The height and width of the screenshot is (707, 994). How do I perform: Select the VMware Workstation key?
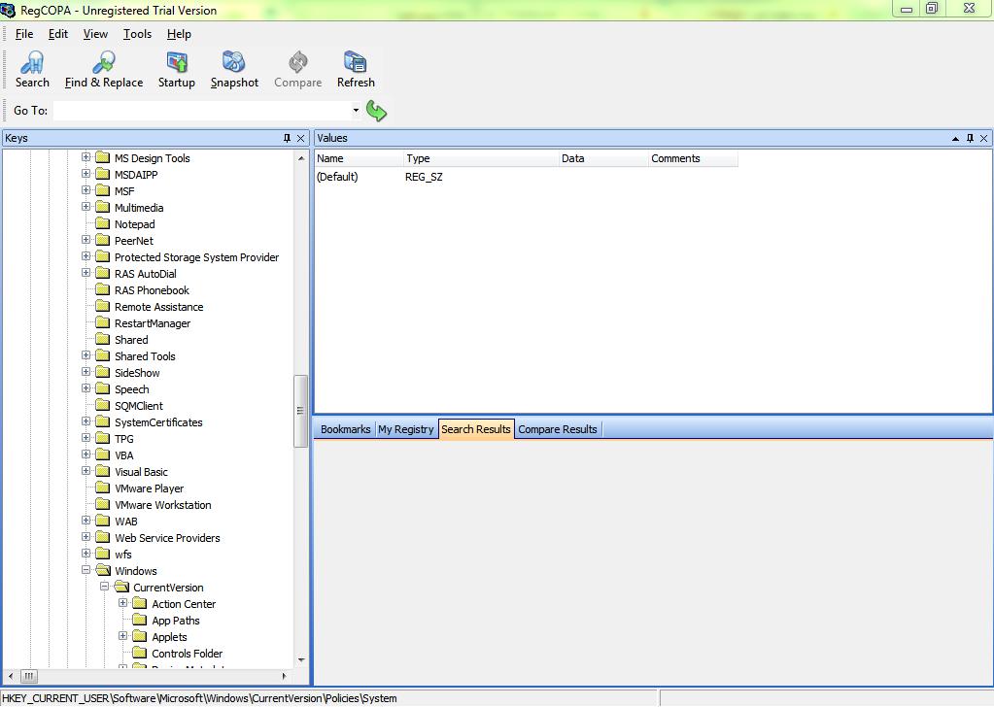[x=162, y=505]
